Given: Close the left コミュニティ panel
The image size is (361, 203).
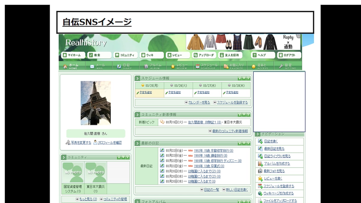Looking at the screenshot, I should click(127, 157).
